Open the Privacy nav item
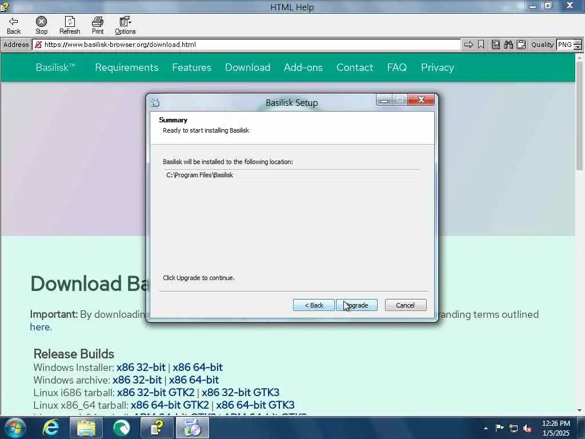Screen dimensions: 585x439 click(437, 67)
